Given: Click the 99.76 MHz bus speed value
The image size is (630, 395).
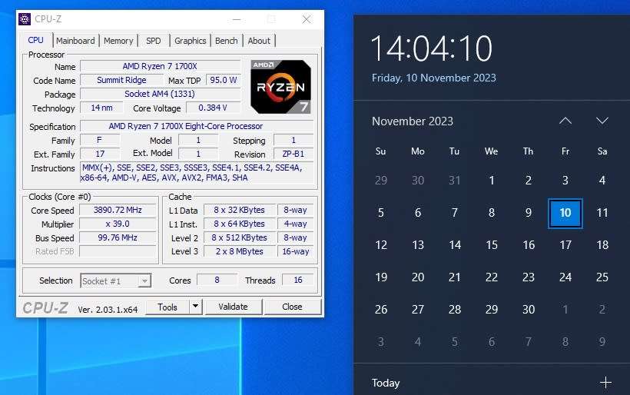Looking at the screenshot, I should tap(118, 237).
